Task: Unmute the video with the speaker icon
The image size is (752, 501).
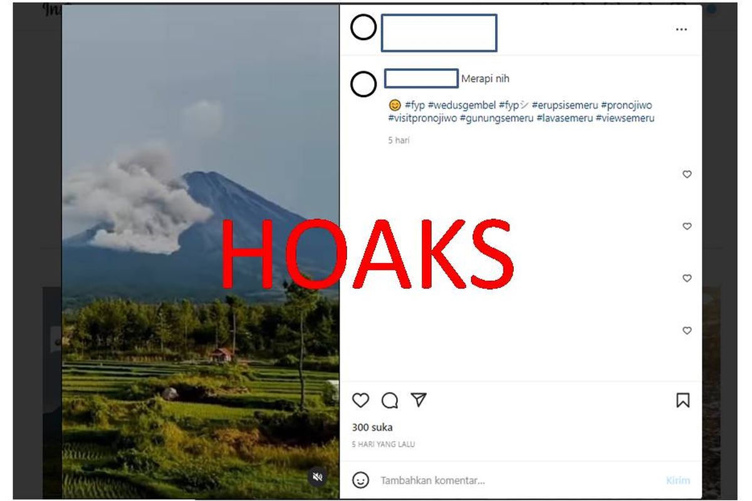Action: pos(318,477)
